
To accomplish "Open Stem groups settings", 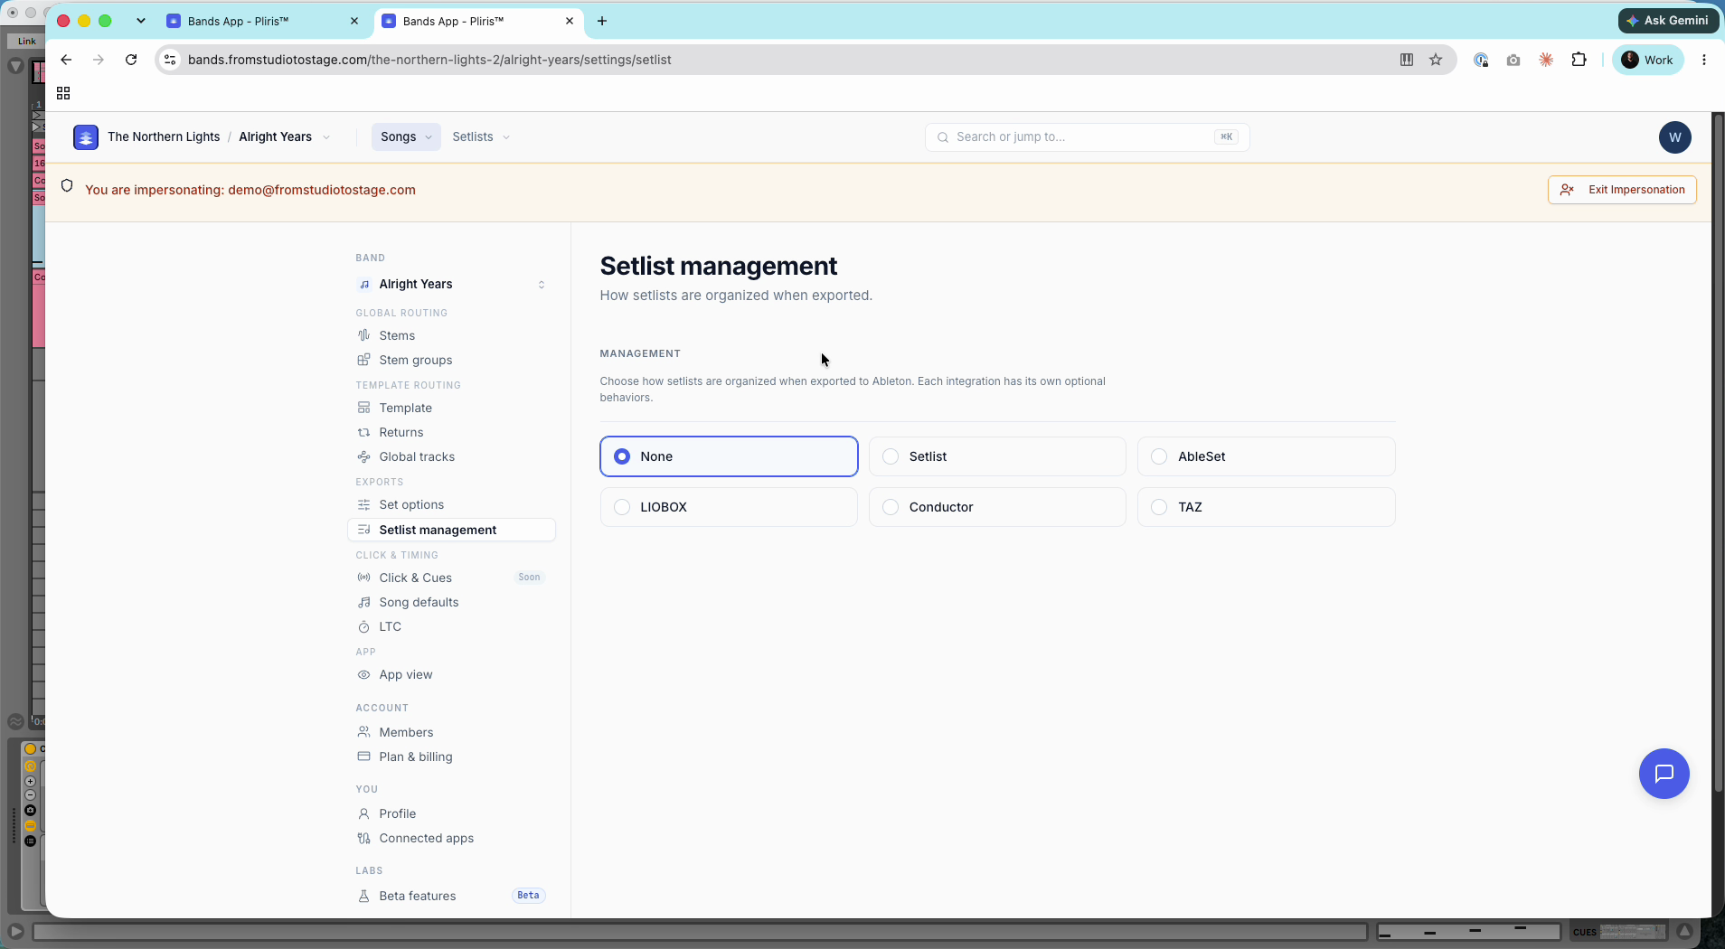I will point(451,360).
